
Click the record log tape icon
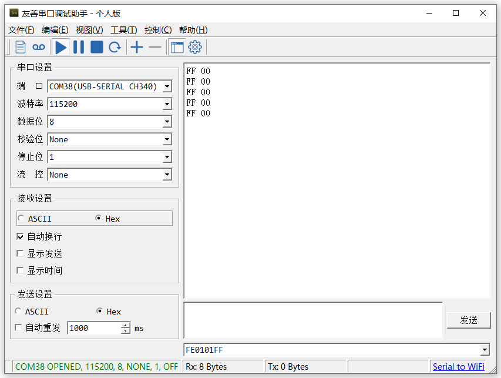39,48
